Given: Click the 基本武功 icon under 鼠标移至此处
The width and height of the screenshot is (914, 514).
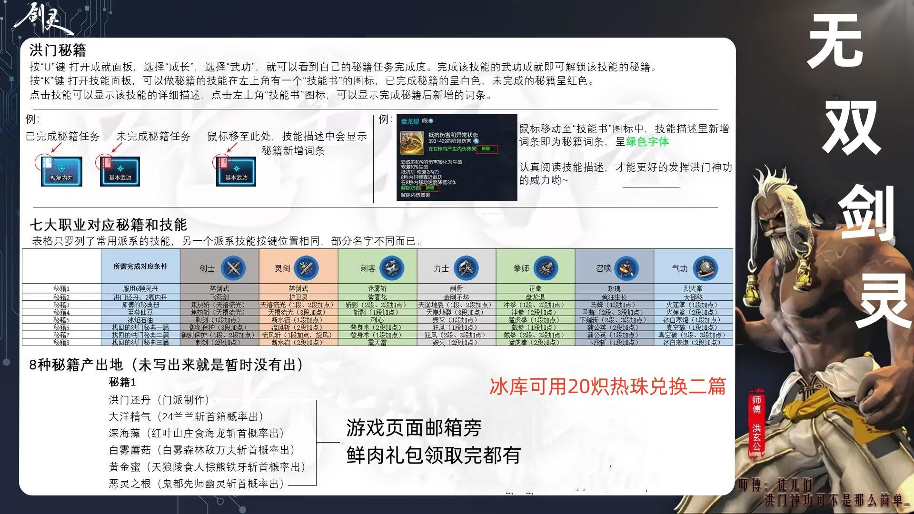Looking at the screenshot, I should tap(236, 171).
